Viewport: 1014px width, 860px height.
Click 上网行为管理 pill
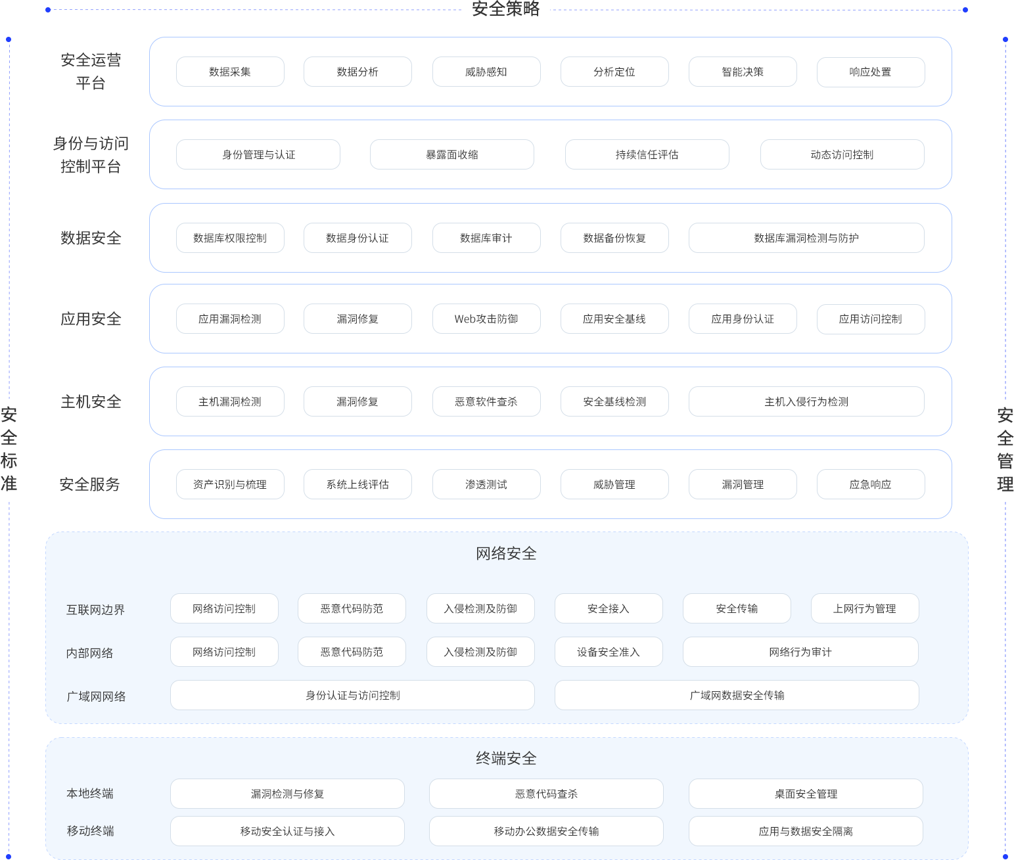tap(865, 608)
